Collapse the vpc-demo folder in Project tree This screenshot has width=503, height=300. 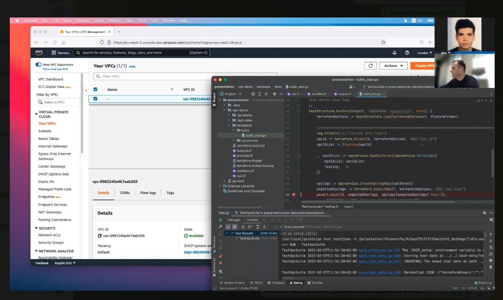click(x=224, y=110)
